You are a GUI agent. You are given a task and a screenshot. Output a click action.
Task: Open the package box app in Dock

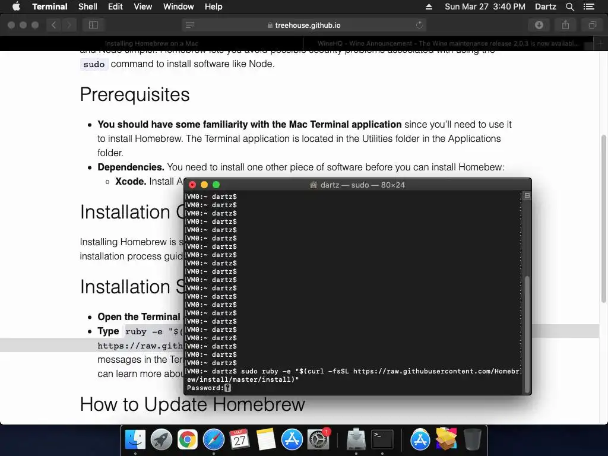point(446,439)
